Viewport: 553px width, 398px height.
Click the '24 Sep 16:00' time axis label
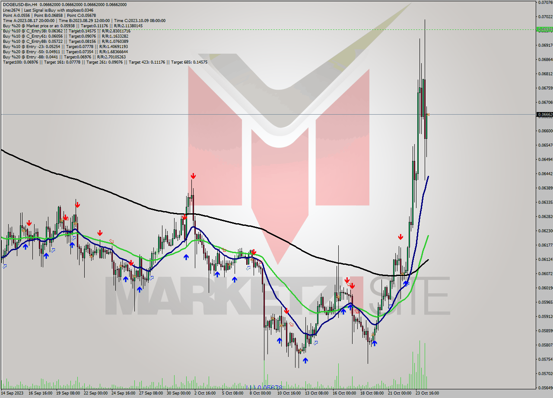123,393
